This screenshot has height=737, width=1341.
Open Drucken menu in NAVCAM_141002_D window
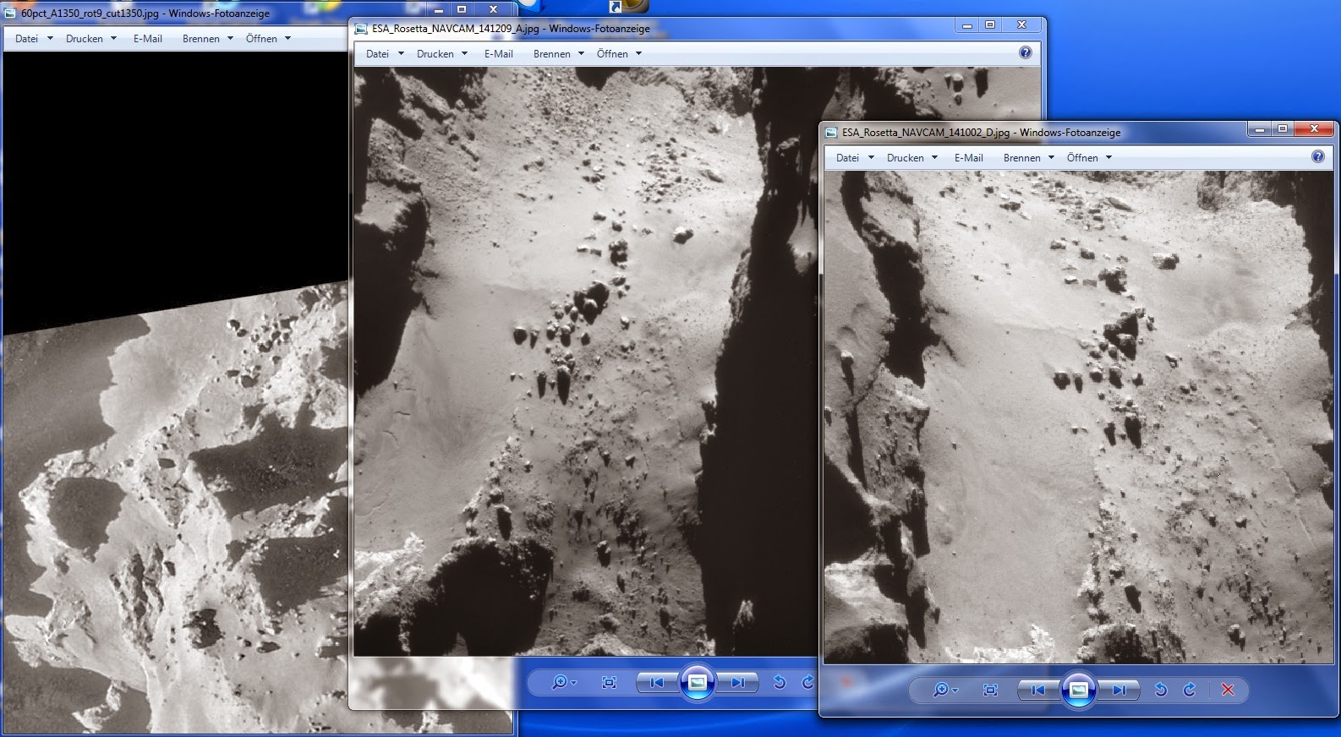point(911,157)
